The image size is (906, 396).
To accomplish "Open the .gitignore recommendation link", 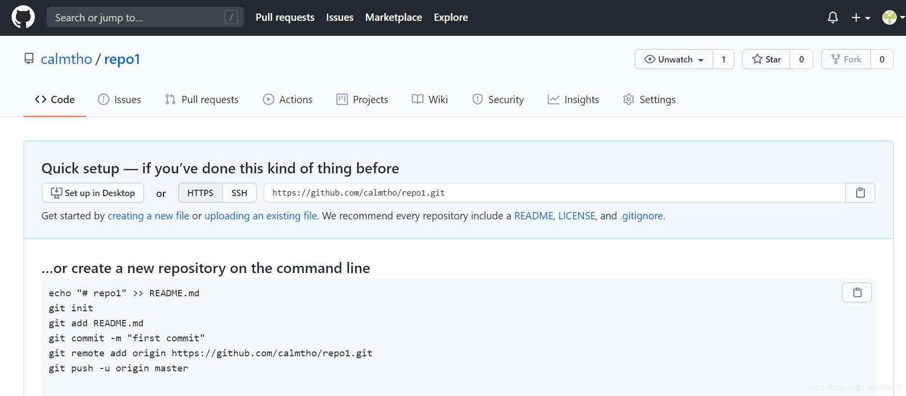I will pos(642,216).
